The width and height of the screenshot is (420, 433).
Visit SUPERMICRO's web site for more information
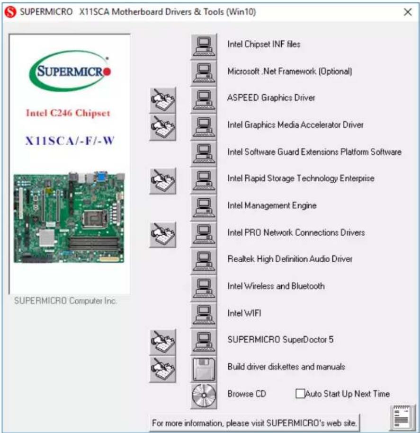pyautogui.click(x=254, y=423)
